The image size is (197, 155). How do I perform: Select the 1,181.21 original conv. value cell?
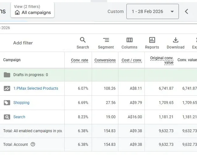(166, 117)
